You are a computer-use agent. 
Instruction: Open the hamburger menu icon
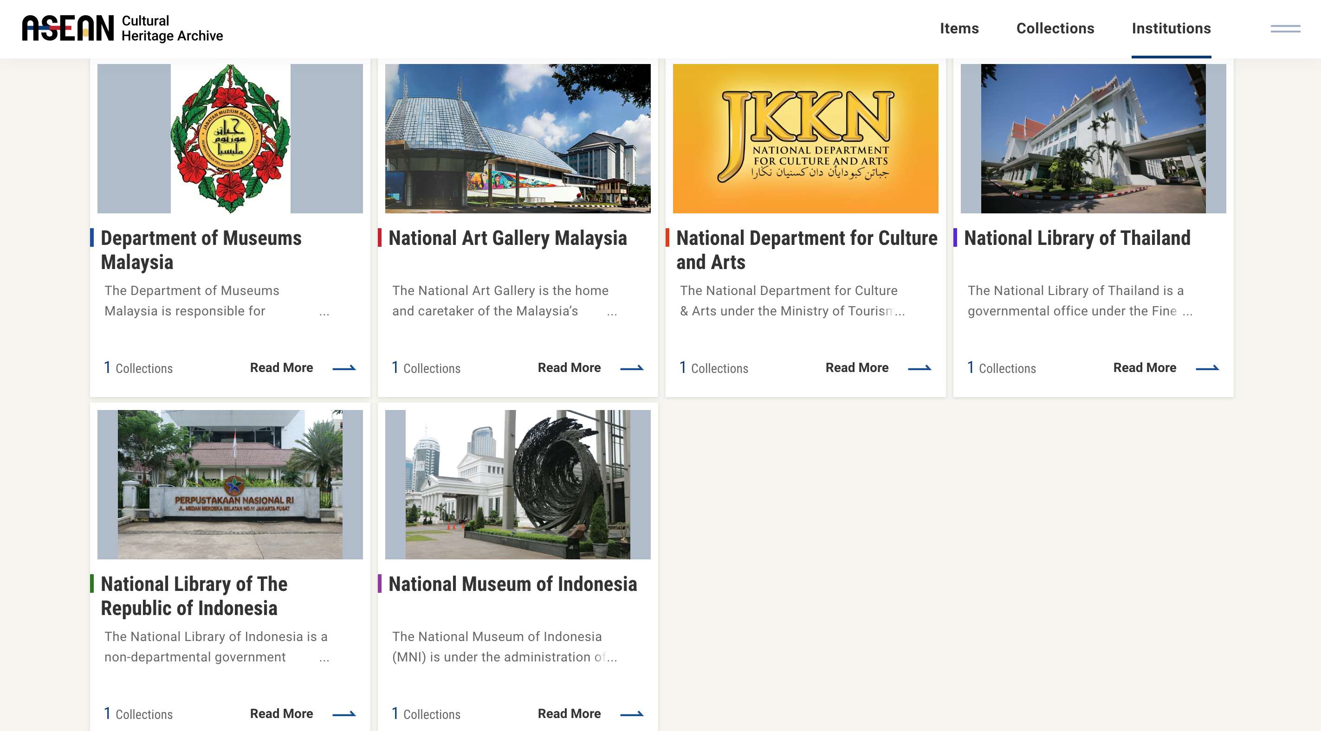tap(1285, 29)
